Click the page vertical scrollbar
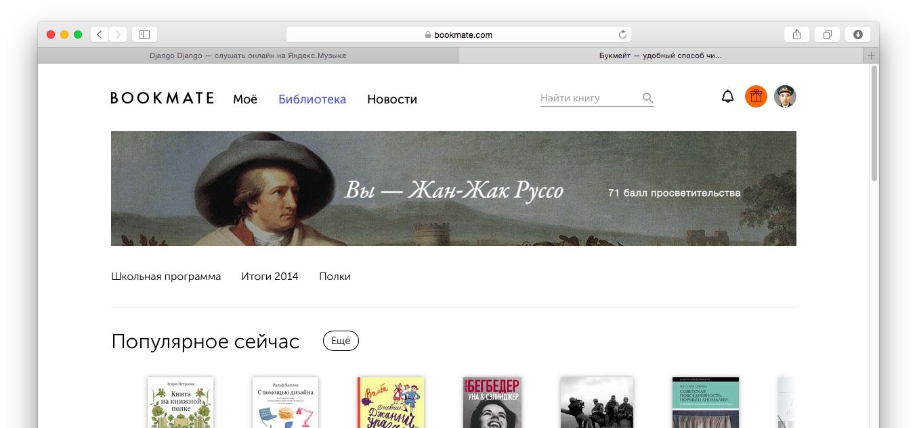 coord(874,124)
